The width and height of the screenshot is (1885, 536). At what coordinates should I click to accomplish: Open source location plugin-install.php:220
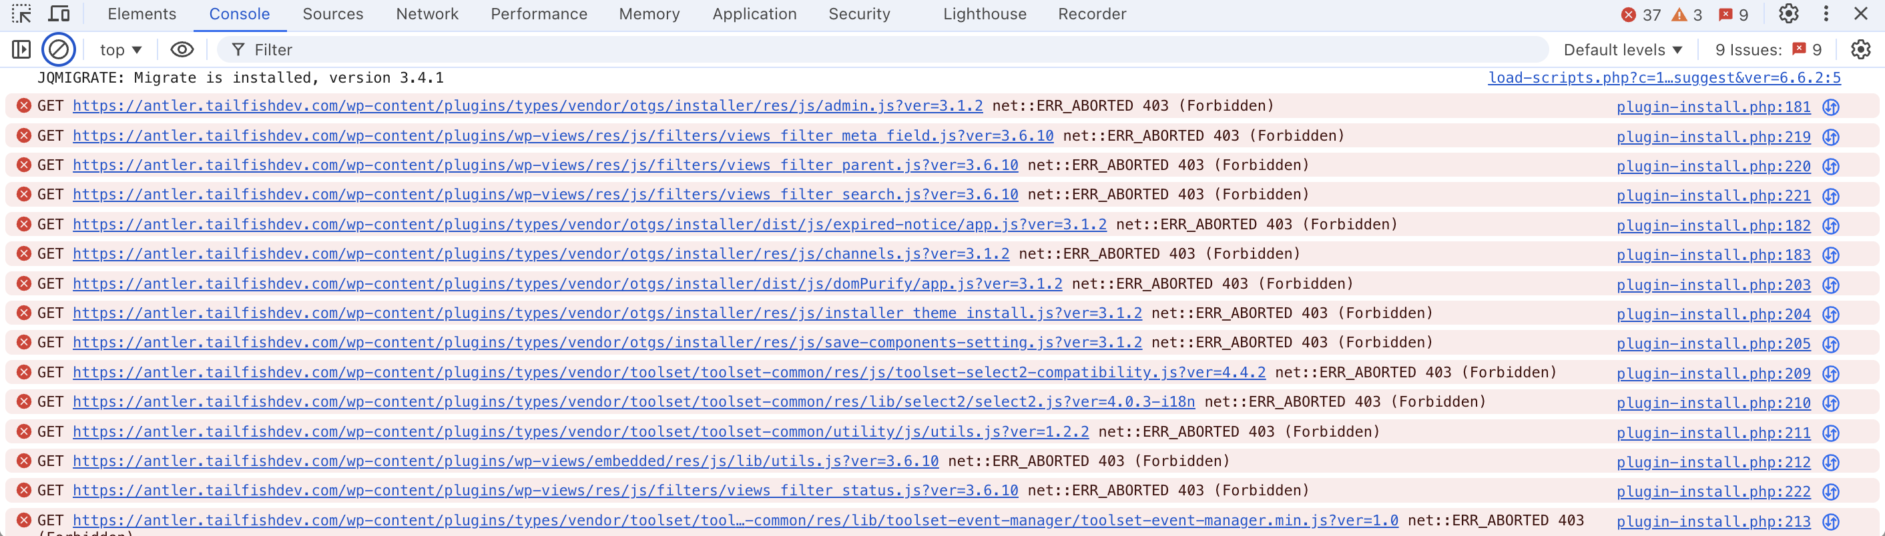[x=1713, y=166]
